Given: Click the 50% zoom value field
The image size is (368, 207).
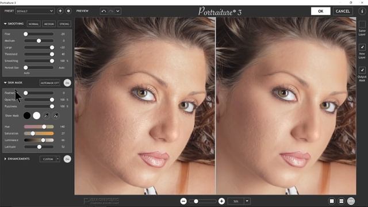Looking at the screenshot, I should (236, 201).
